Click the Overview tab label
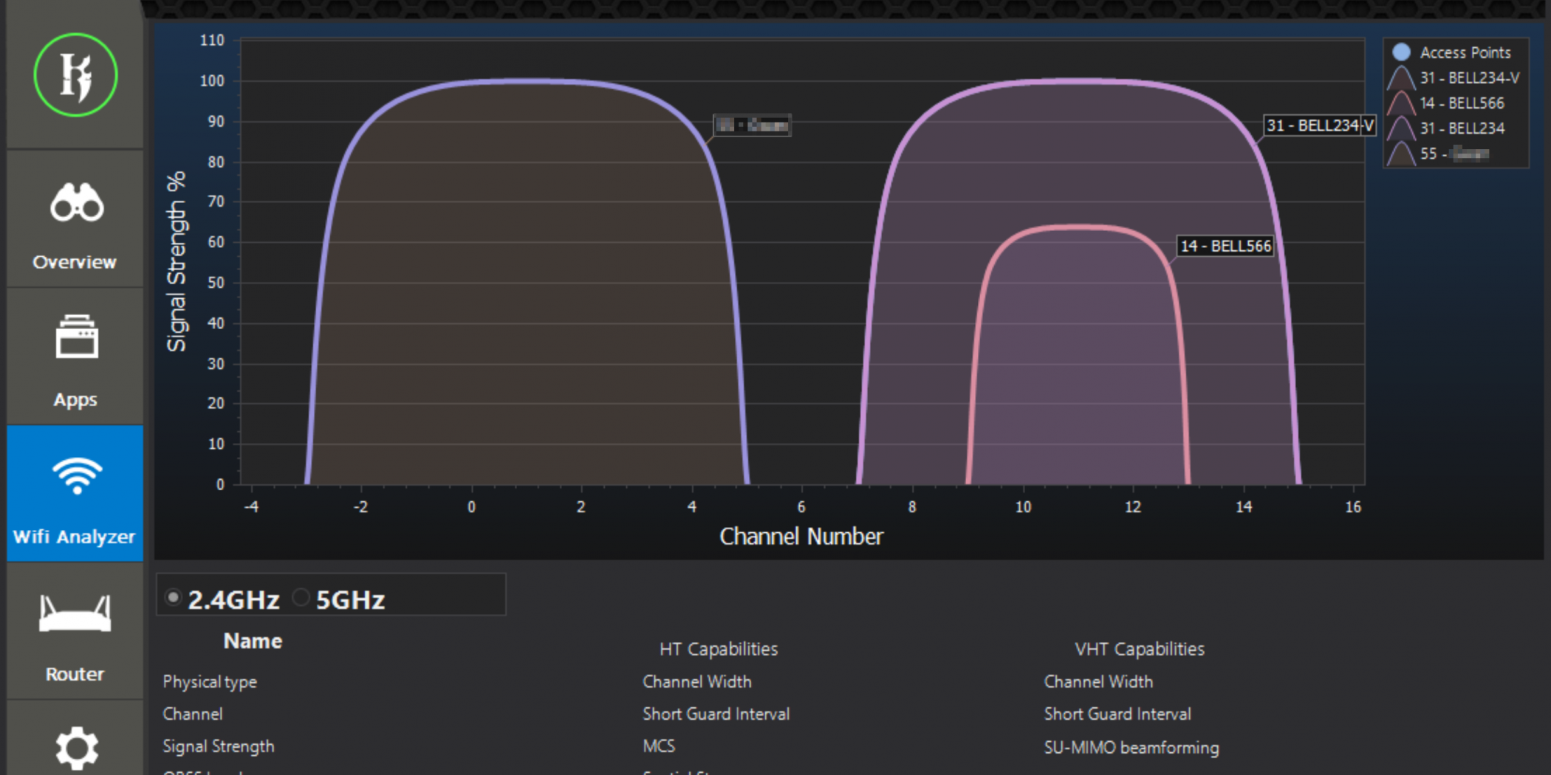Viewport: 1551px width, 775px height. (x=75, y=262)
